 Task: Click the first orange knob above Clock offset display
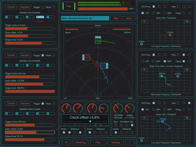(x=66, y=108)
